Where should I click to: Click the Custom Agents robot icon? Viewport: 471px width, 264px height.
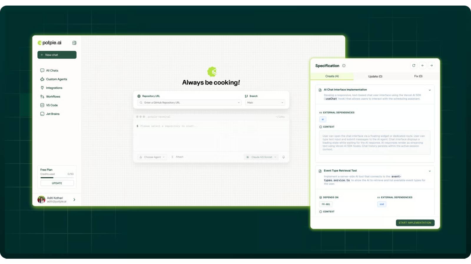tap(42, 79)
